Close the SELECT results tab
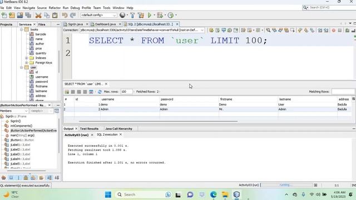The width and height of the screenshot is (356, 200). click(x=106, y=84)
